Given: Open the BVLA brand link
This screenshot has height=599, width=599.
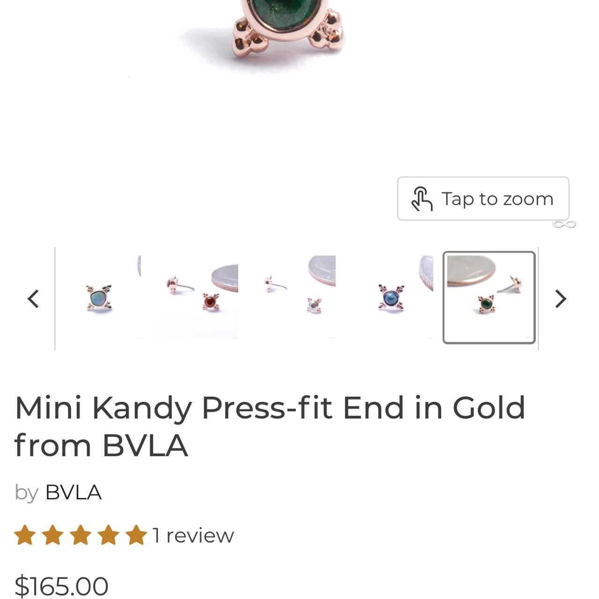Looking at the screenshot, I should coord(73,492).
